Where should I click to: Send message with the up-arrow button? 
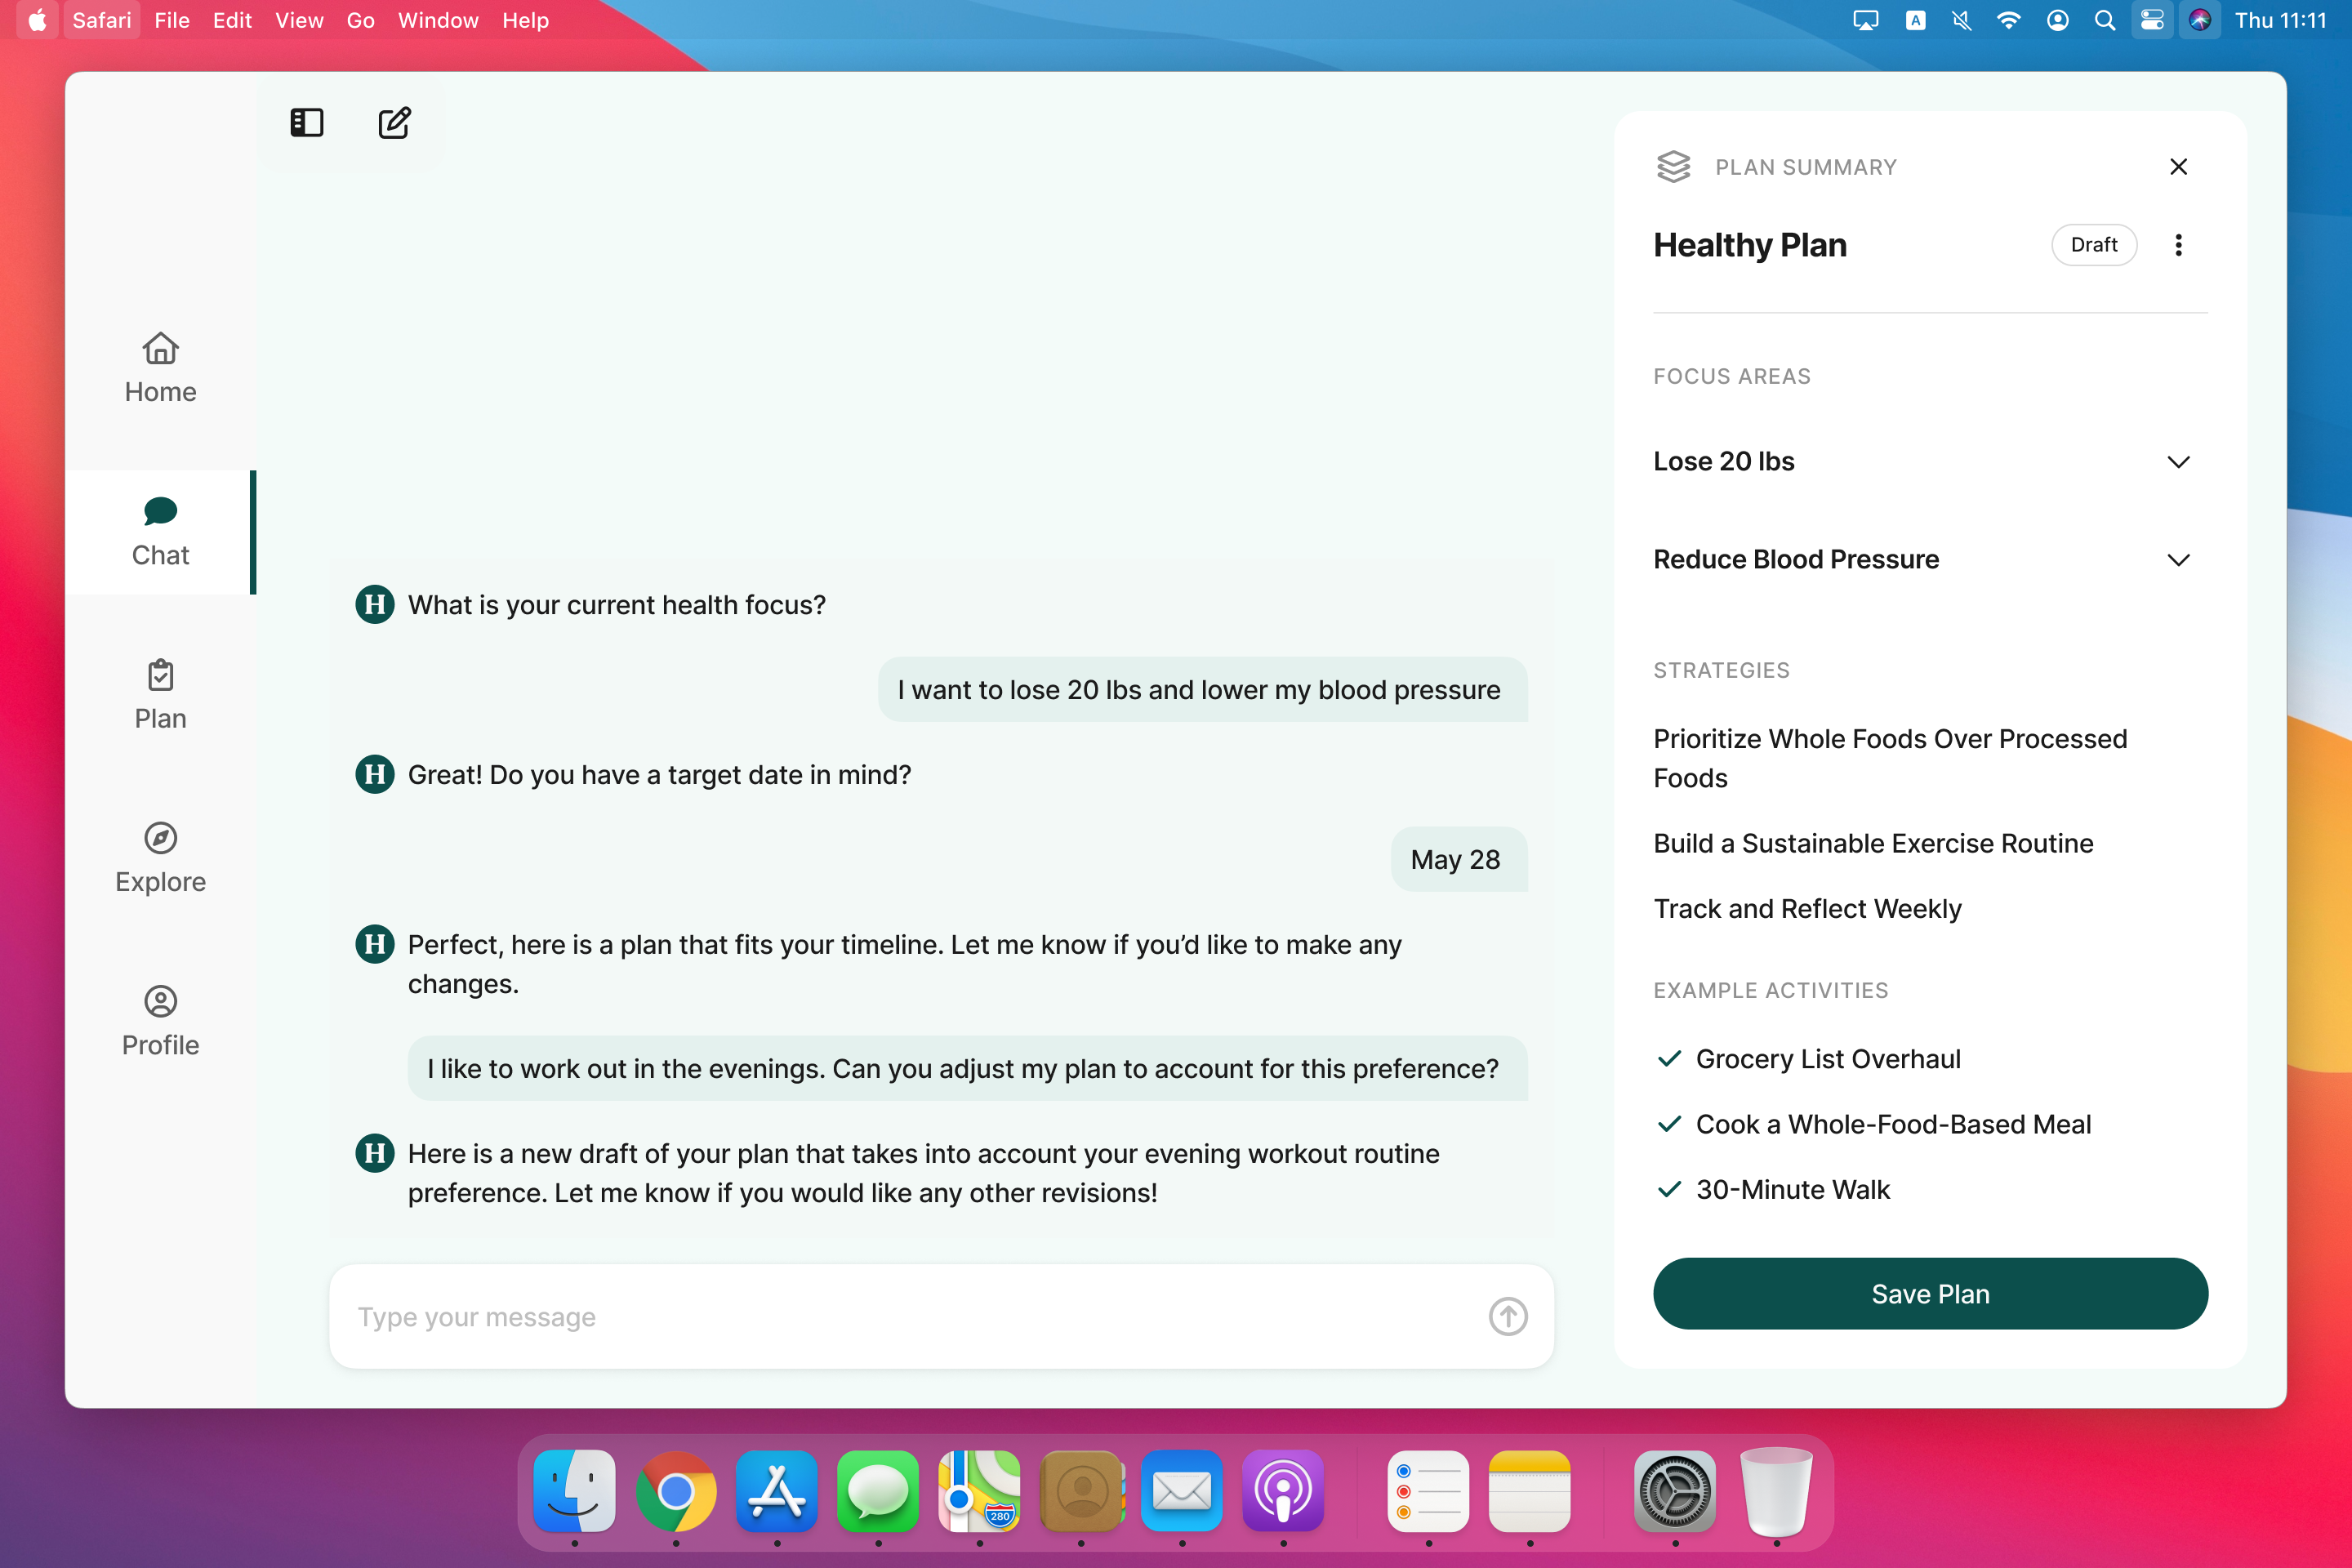1508,1316
